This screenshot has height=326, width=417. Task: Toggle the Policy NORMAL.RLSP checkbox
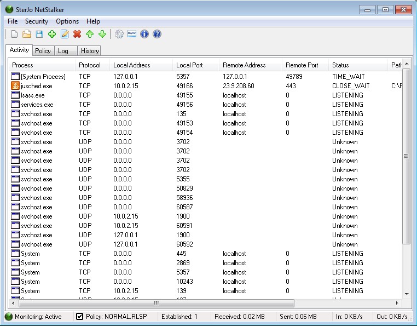tap(80, 317)
